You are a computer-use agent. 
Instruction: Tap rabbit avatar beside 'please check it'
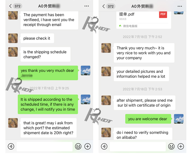click(13, 38)
